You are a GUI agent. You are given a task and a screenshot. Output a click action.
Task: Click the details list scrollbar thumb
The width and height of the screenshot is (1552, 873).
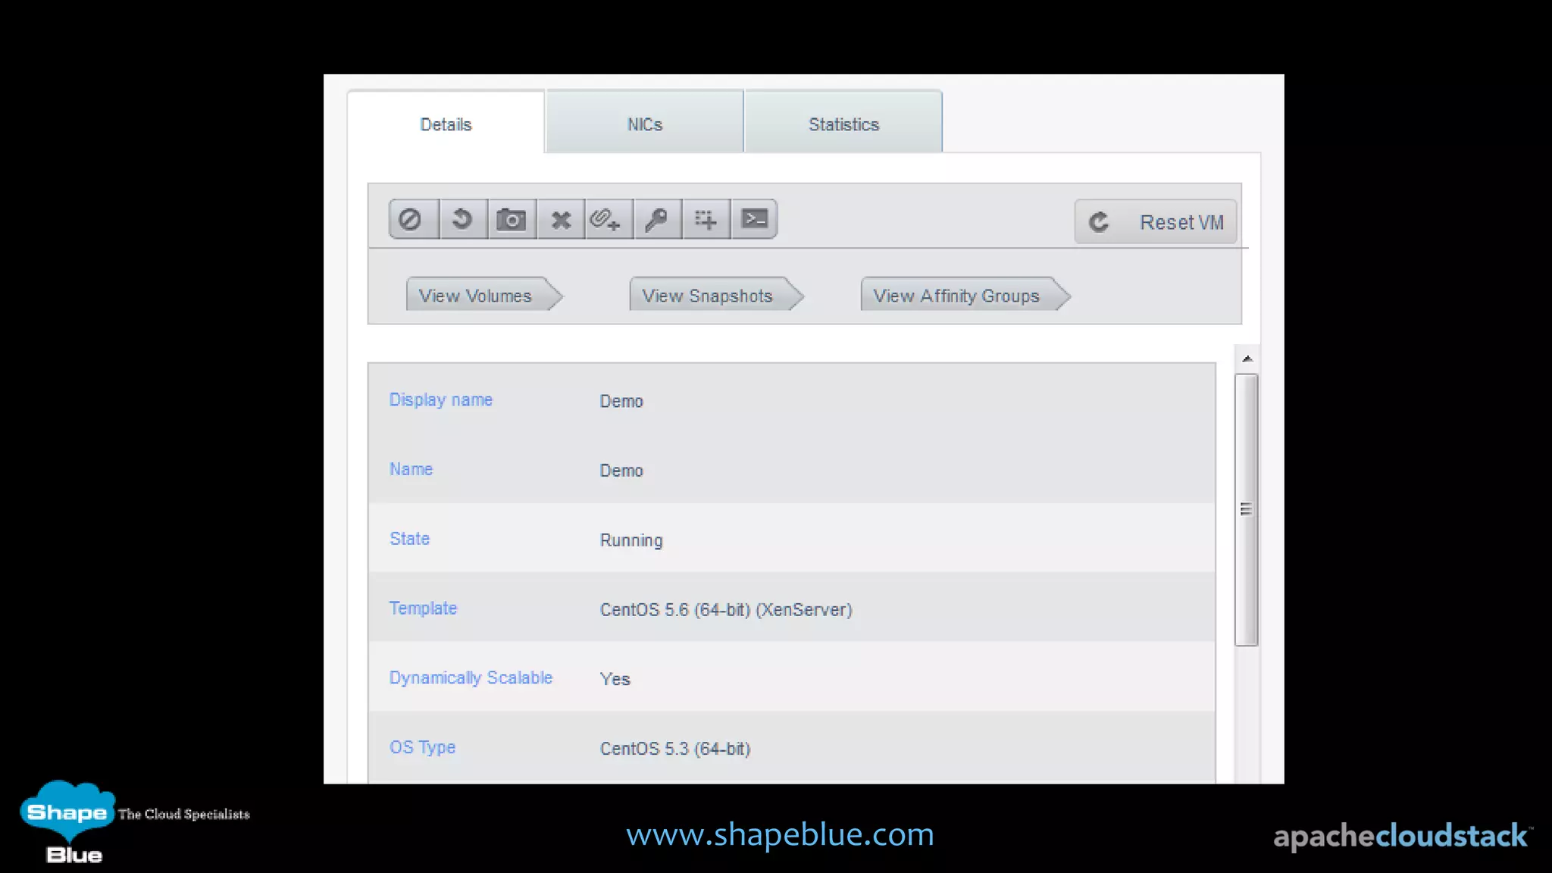tap(1246, 509)
